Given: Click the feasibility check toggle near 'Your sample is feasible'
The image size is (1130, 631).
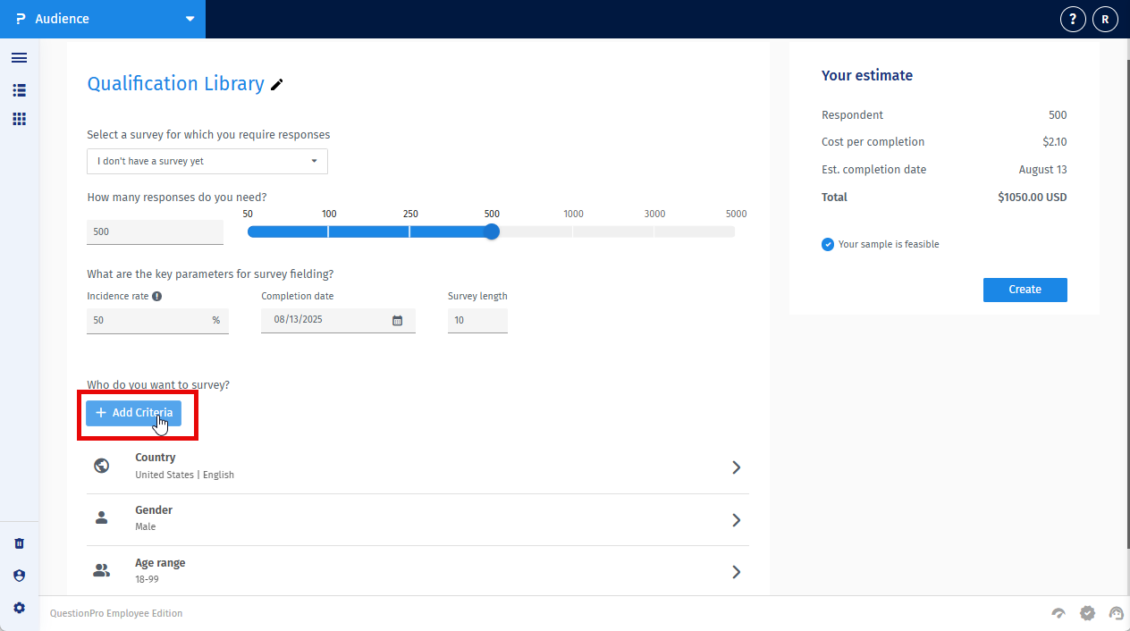Looking at the screenshot, I should click(828, 244).
